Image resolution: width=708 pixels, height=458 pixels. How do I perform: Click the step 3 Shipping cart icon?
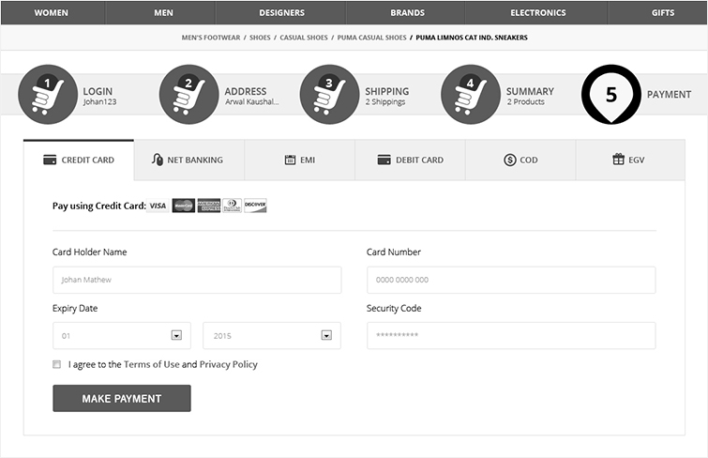[329, 95]
